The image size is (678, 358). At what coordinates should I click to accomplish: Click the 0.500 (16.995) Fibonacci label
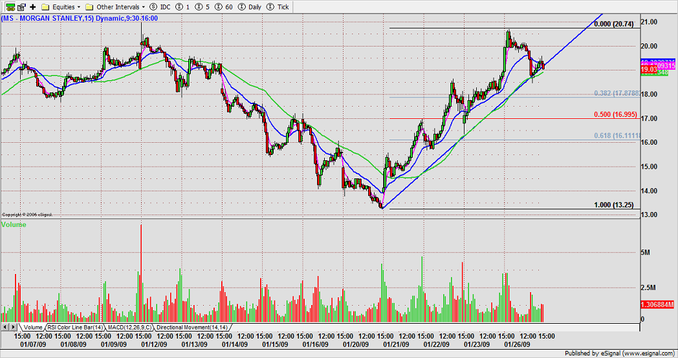click(617, 114)
